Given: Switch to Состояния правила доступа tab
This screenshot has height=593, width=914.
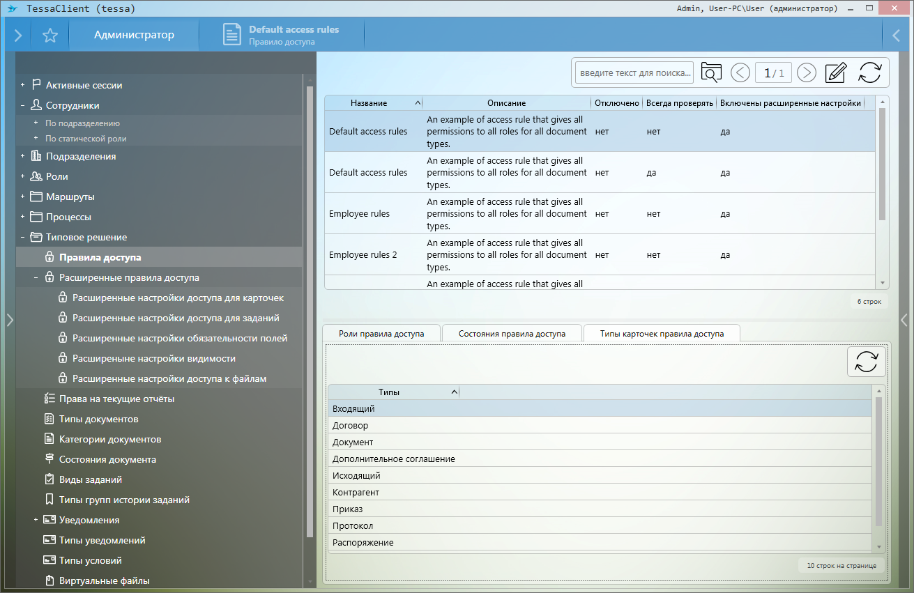Looking at the screenshot, I should [x=512, y=334].
